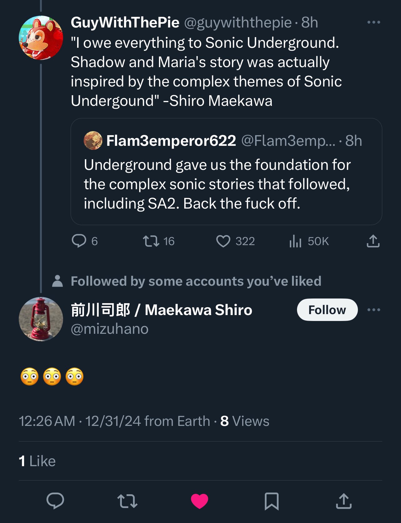Image resolution: width=401 pixels, height=523 pixels.
Task: Bookmark Maekawa Shiro's tweet
Action: 271,501
